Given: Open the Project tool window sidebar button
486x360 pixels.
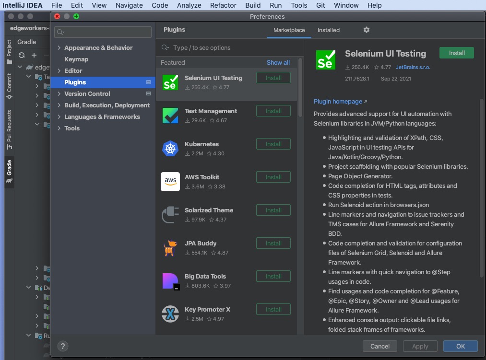Looking at the screenshot, I should point(9,52).
